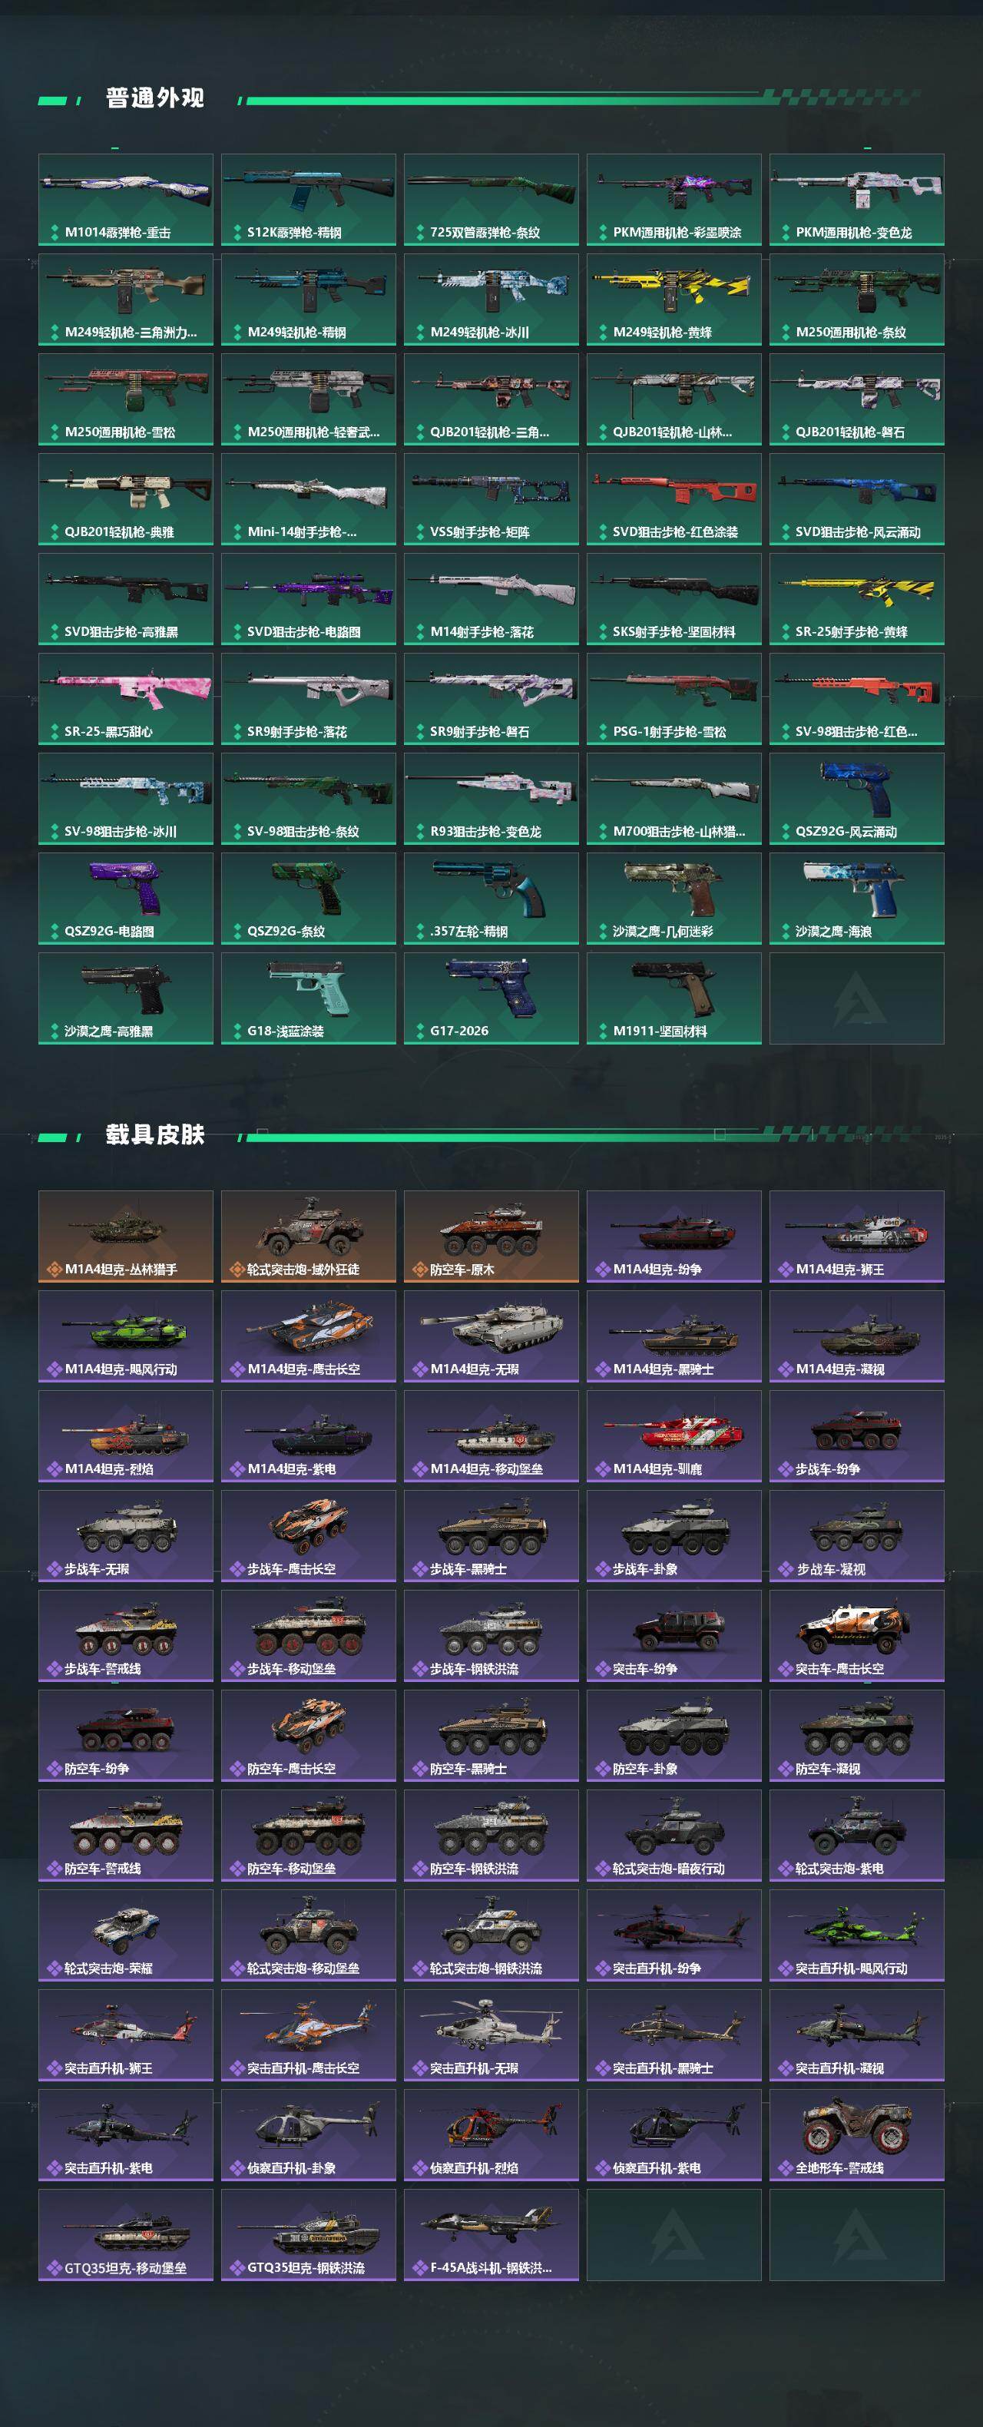Open the PKM通用机枪-彩墨喷涂 weapon skin

pyautogui.click(x=674, y=200)
